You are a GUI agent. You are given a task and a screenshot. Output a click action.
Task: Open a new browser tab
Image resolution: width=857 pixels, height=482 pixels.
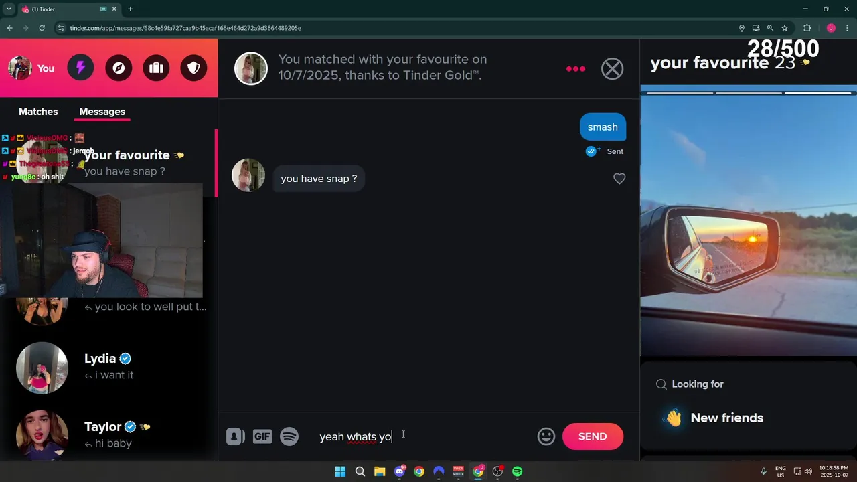(x=130, y=9)
